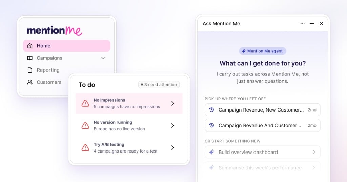Click the Reporting document icon
347x182 pixels.
tap(30, 70)
